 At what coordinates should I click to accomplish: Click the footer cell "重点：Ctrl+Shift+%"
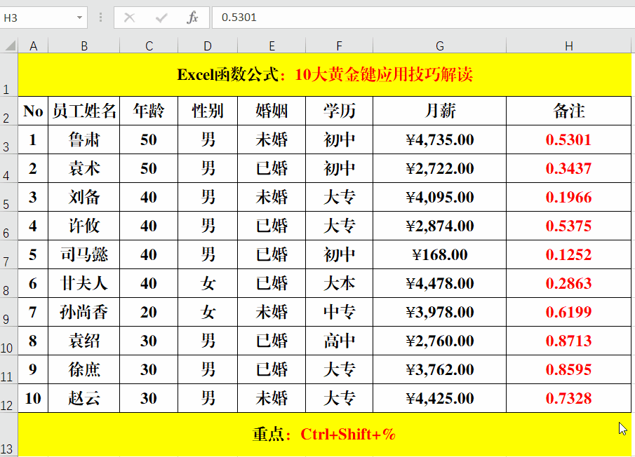click(325, 435)
